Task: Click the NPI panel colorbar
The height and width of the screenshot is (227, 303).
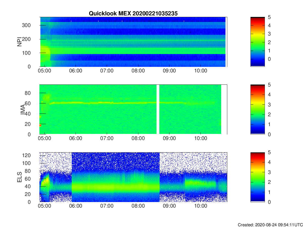Action: click(258, 42)
